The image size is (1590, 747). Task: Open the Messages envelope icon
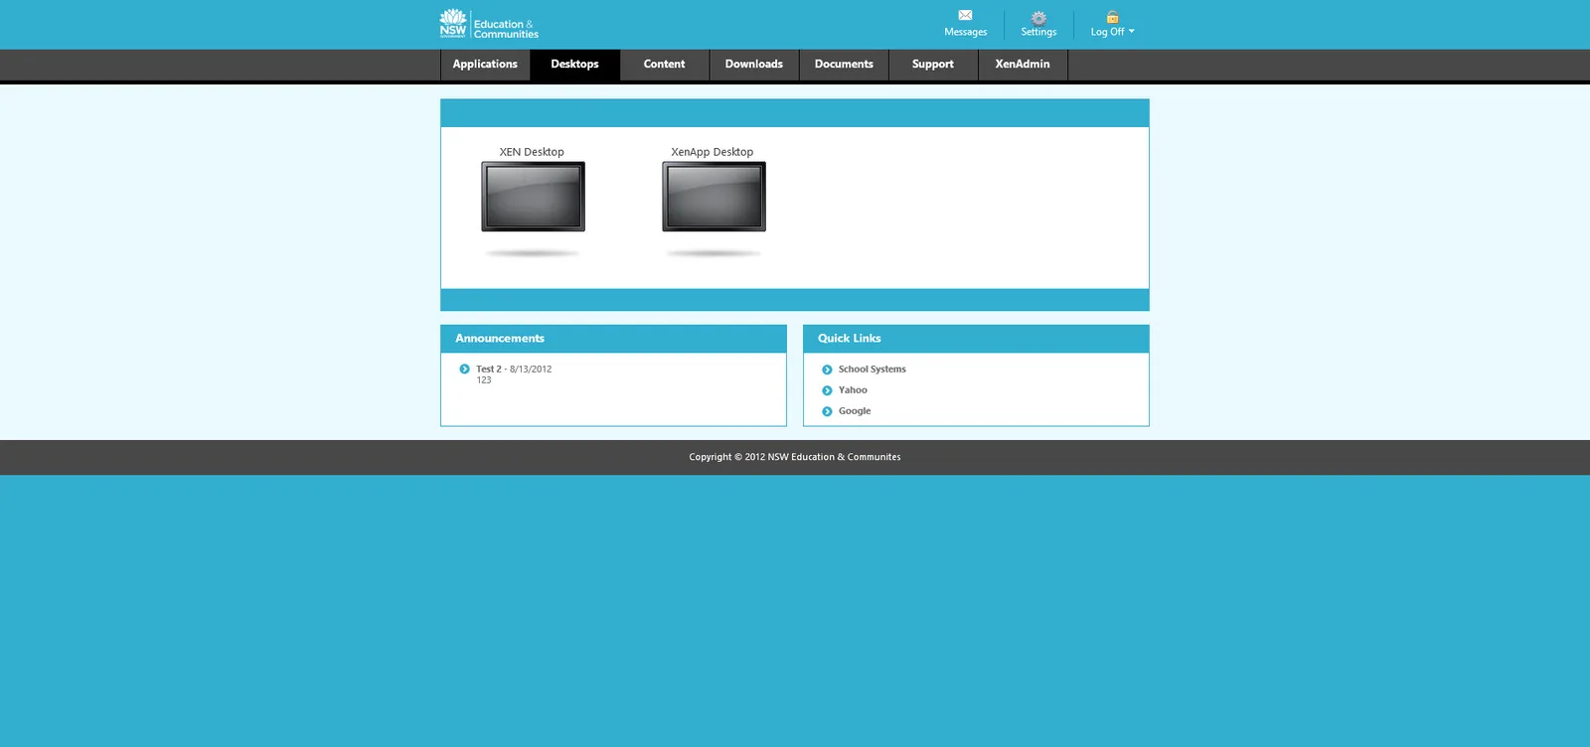965,15
